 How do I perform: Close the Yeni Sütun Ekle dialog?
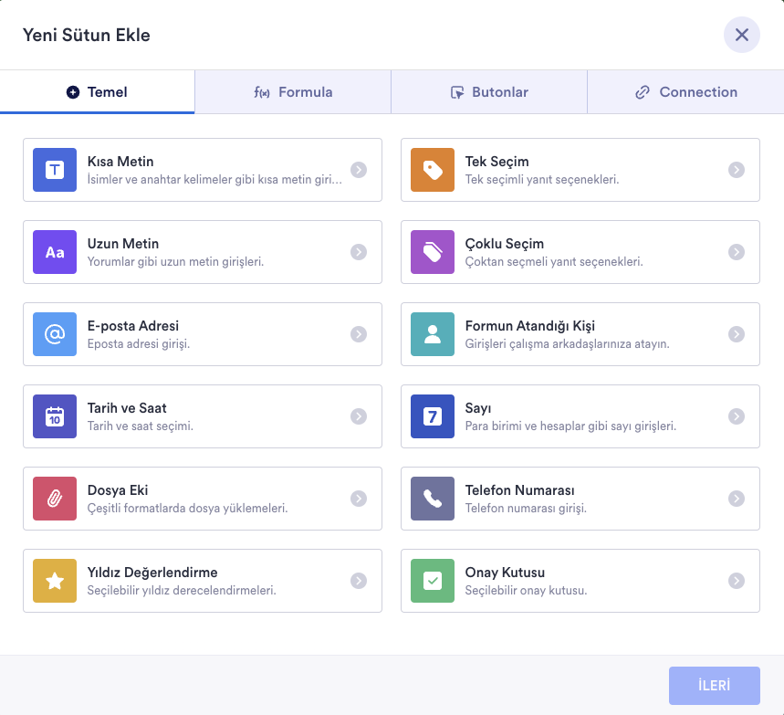point(742,36)
